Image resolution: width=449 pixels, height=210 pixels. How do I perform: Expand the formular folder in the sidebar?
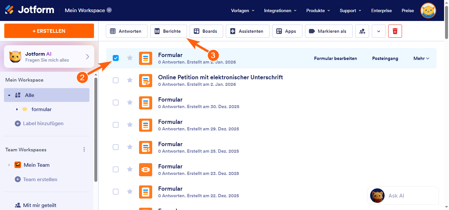coord(17,109)
